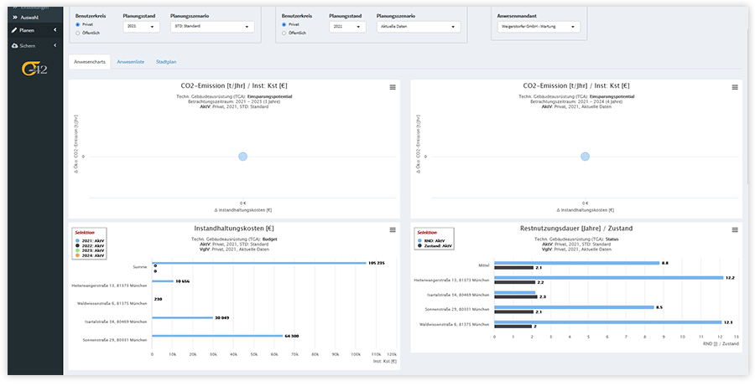Click the cloud icon beside Sichern
755x386 pixels.
[x=14, y=45]
